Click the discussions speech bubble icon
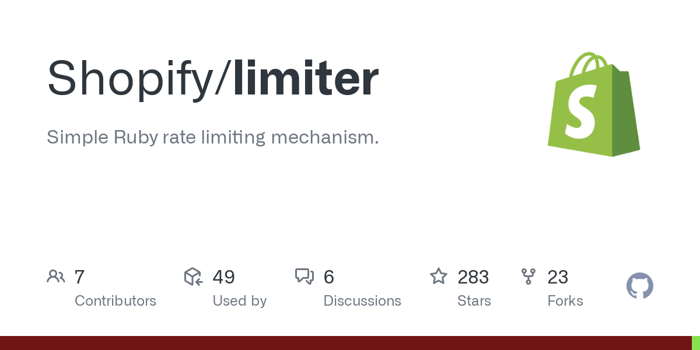The width and height of the screenshot is (700, 350). click(x=304, y=276)
